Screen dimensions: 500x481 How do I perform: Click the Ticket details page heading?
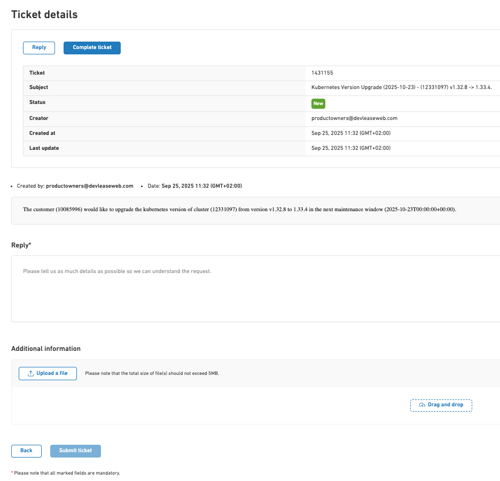pyautogui.click(x=44, y=14)
